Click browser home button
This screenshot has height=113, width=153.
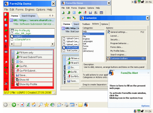click(34, 105)
